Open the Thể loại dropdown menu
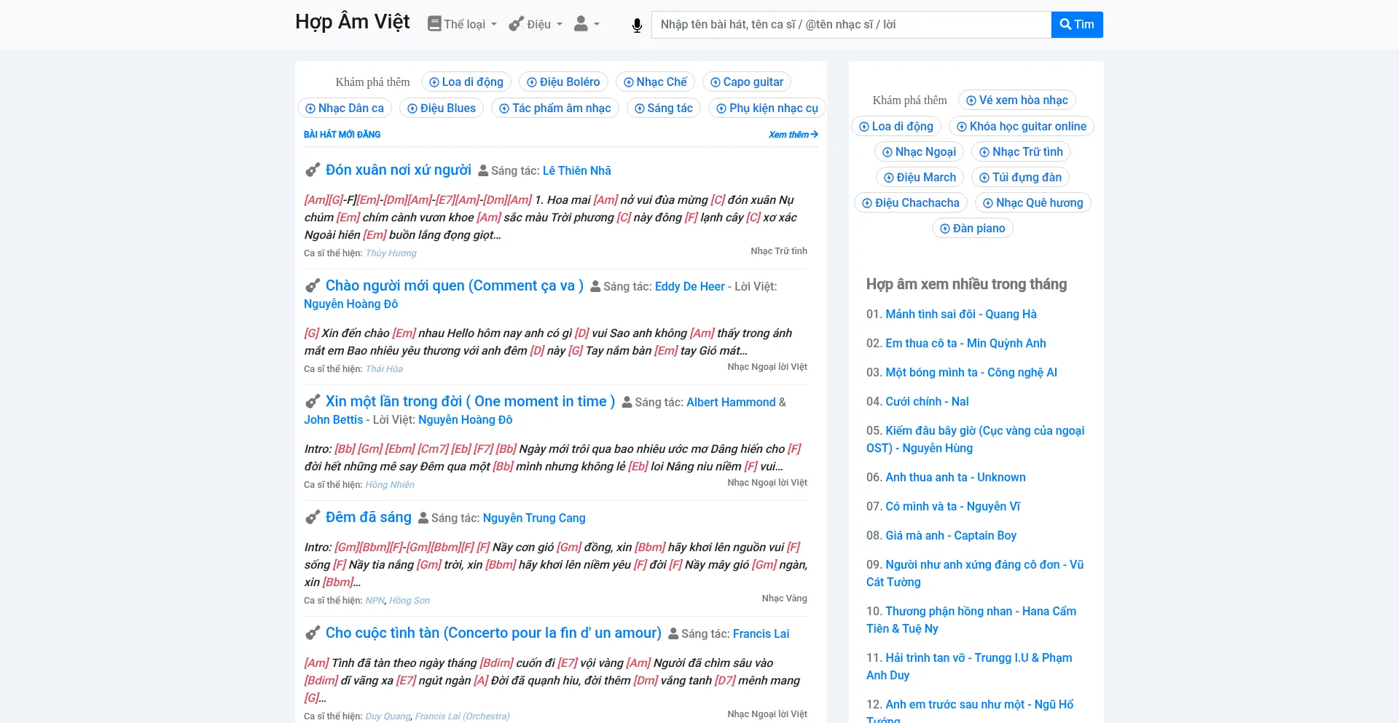Image resolution: width=1399 pixels, height=723 pixels. point(462,24)
